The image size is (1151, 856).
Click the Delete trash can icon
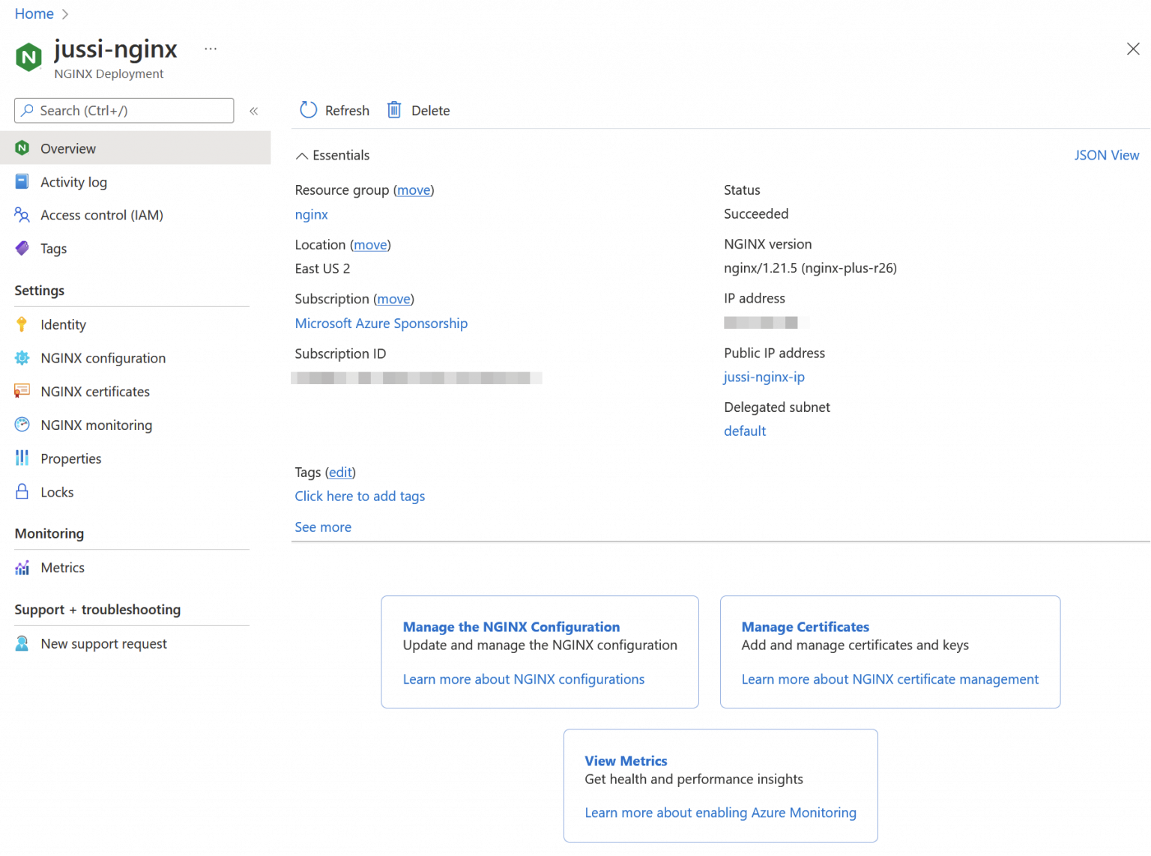(394, 110)
